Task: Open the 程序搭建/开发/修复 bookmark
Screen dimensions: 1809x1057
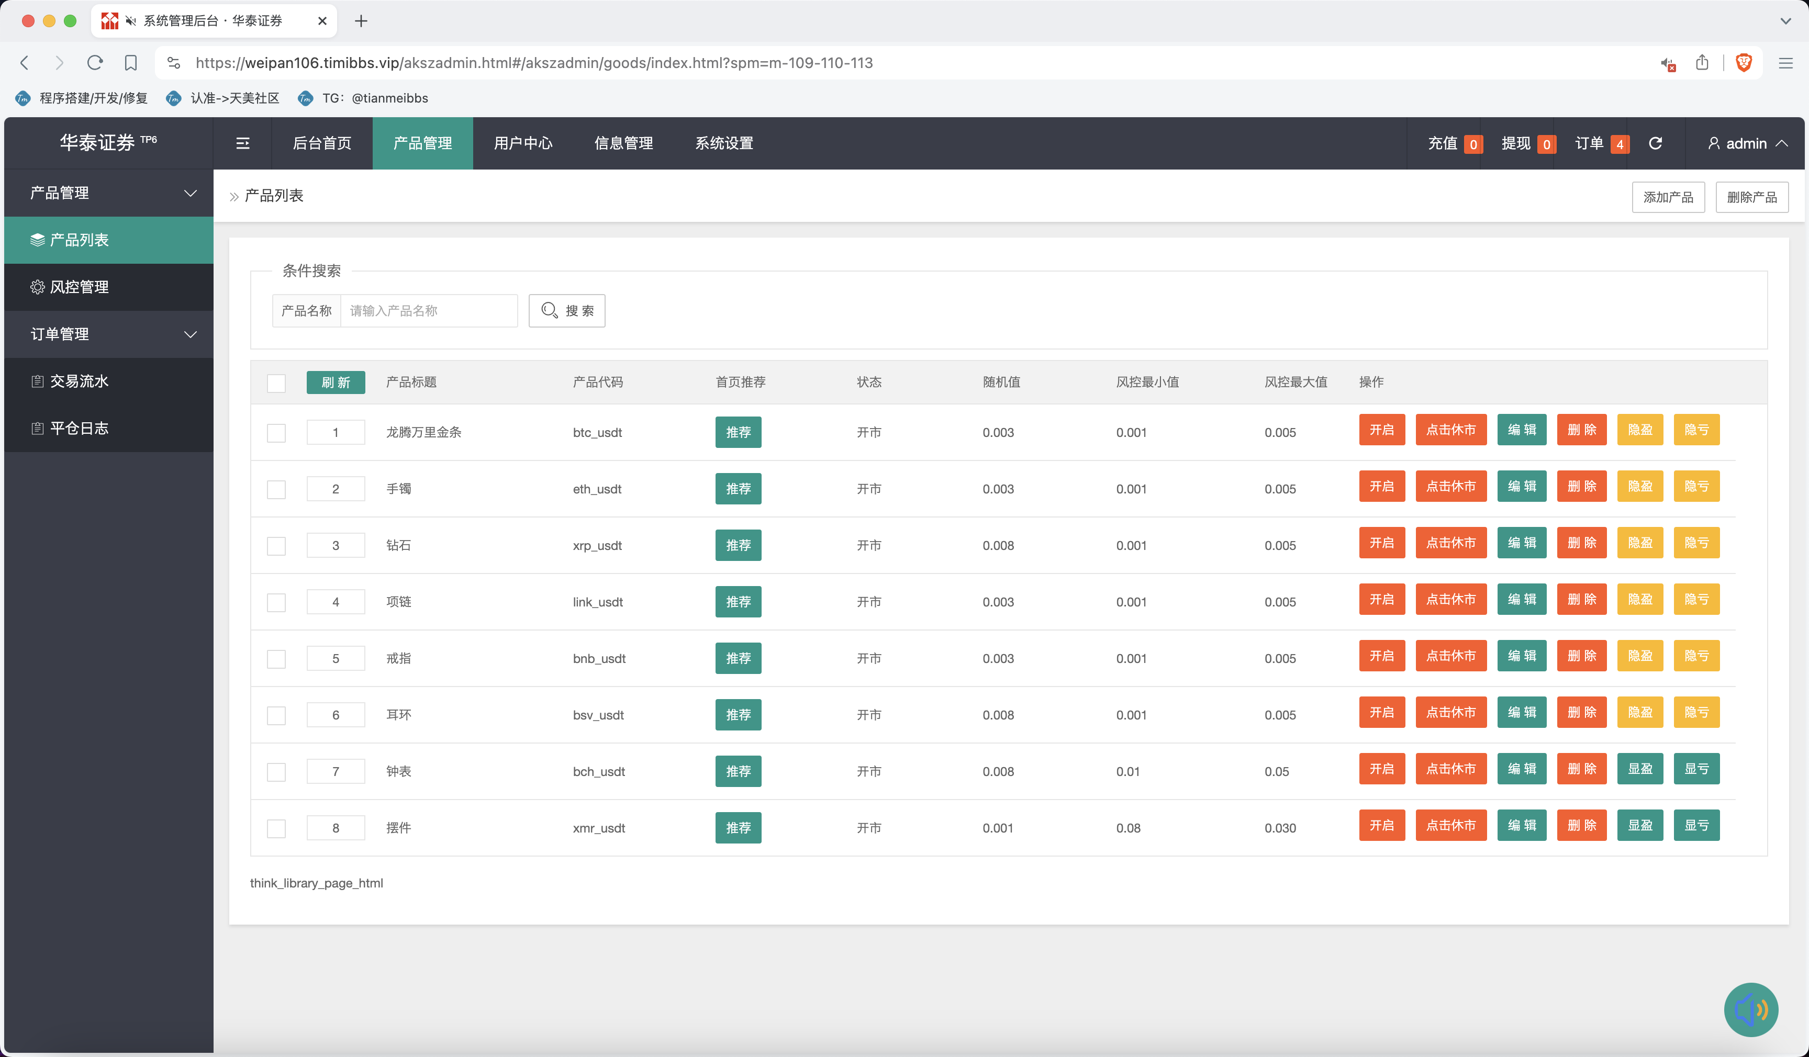Action: (82, 98)
